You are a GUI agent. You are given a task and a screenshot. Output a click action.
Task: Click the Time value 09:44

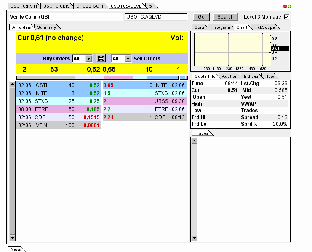pyautogui.click(x=231, y=84)
